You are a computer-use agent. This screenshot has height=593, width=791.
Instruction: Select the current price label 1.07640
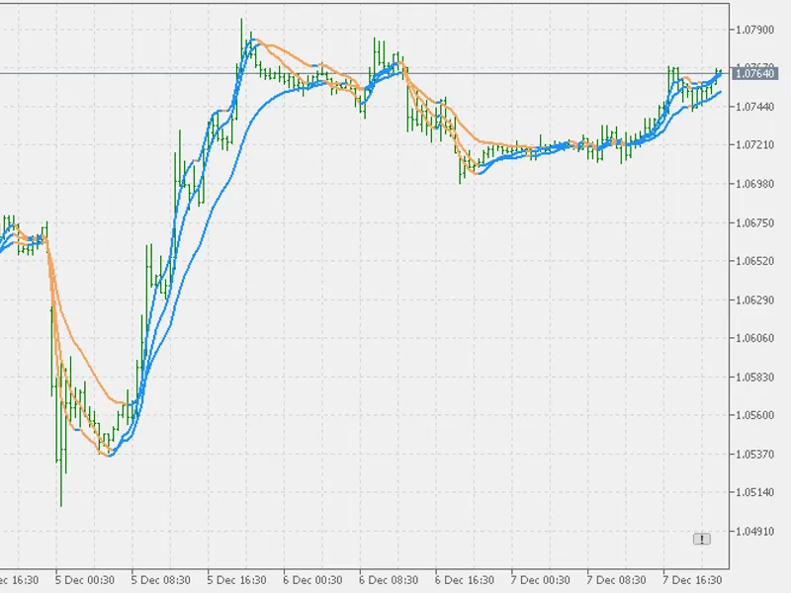(x=754, y=74)
